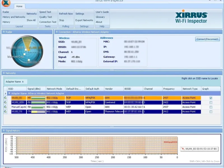This screenshot has height=168, width=224.
Task: Sort by Vendor column header
Action: 114,89
